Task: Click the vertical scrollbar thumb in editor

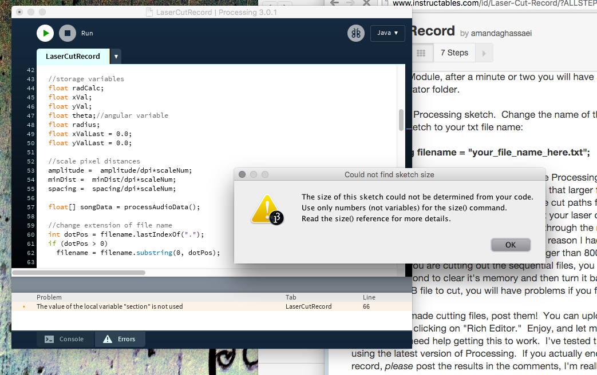Action: pos(401,120)
